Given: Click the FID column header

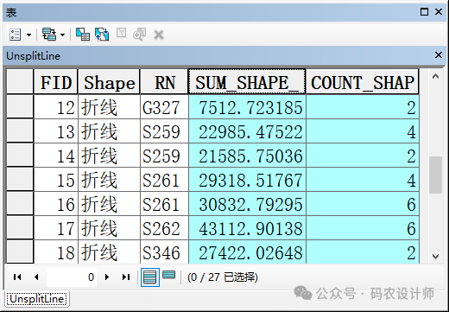Looking at the screenshot, I should coord(56,82).
